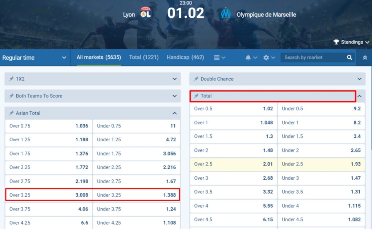The width and height of the screenshot is (372, 229).
Task: Open the Standings dropdown
Action: [x=351, y=42]
